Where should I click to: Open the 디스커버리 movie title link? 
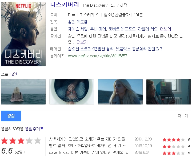(x=65, y=5)
